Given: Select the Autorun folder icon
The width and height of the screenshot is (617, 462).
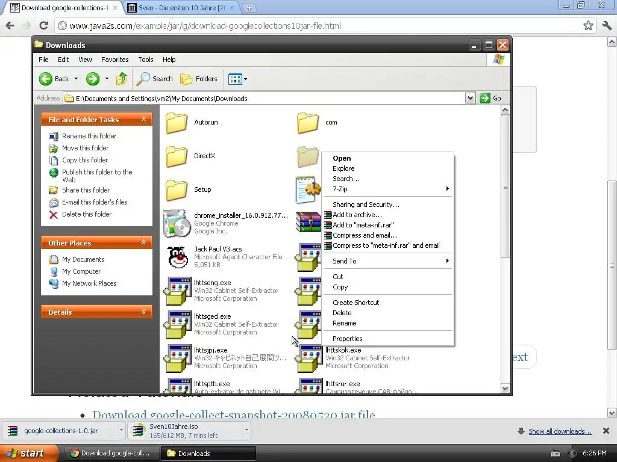Looking at the screenshot, I should coord(177,123).
